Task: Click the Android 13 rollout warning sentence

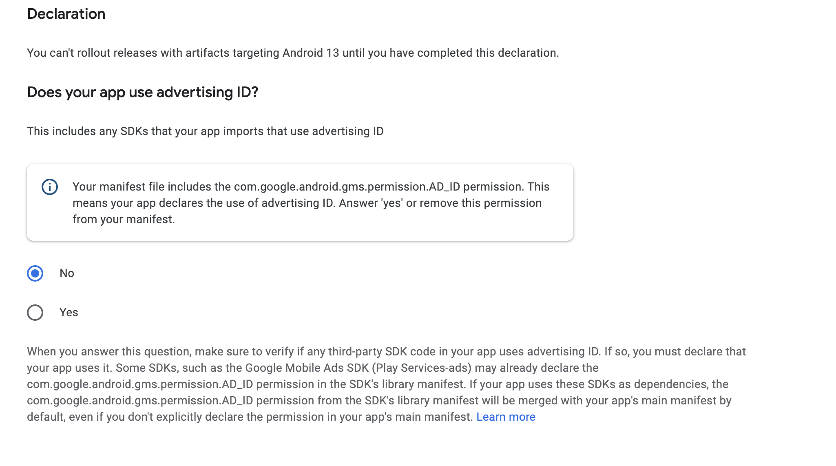Action: coord(293,53)
